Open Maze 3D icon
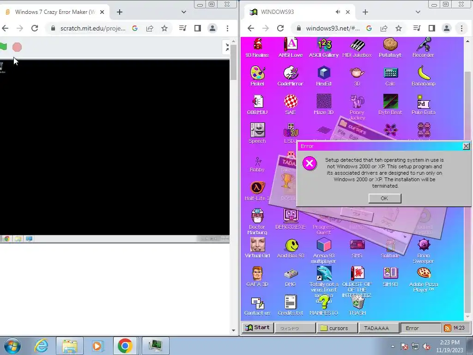Viewport: 473px width, 355px height. pos(324,105)
